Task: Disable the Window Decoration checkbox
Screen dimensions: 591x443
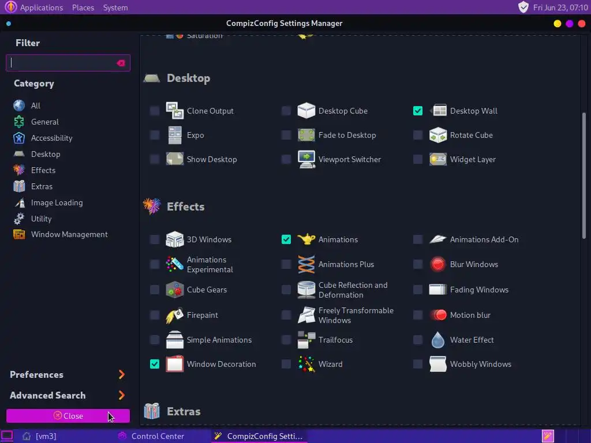Action: tap(155, 364)
